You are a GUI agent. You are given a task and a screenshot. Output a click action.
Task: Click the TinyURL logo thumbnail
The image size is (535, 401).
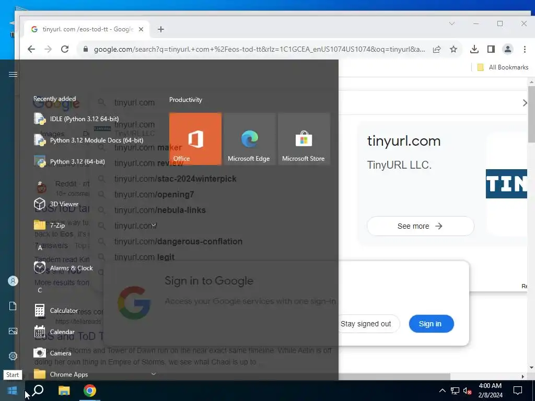(x=506, y=184)
